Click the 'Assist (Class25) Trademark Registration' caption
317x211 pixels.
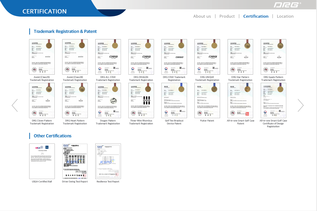pyautogui.click(x=42, y=79)
